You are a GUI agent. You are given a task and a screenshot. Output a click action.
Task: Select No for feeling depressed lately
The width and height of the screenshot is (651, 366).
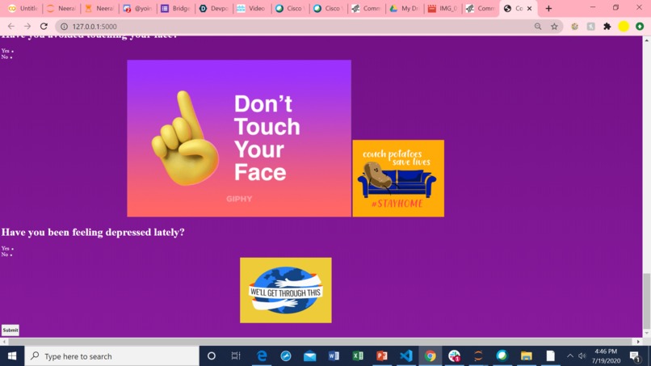pos(11,255)
